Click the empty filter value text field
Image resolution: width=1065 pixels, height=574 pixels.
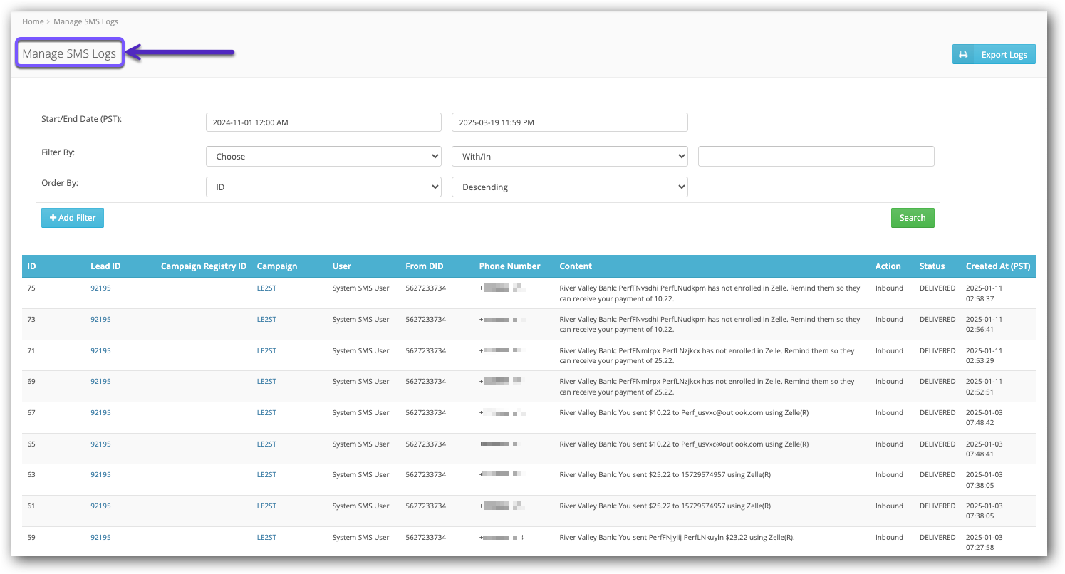pos(816,157)
